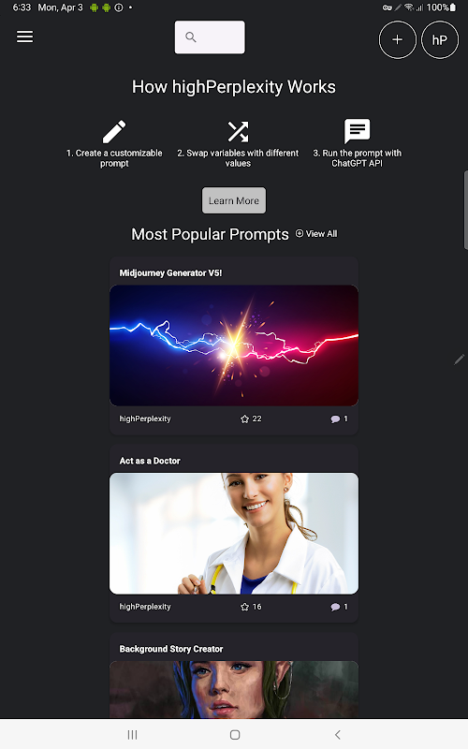Click the pencil create-prompt icon
468x749 pixels.
(114, 131)
